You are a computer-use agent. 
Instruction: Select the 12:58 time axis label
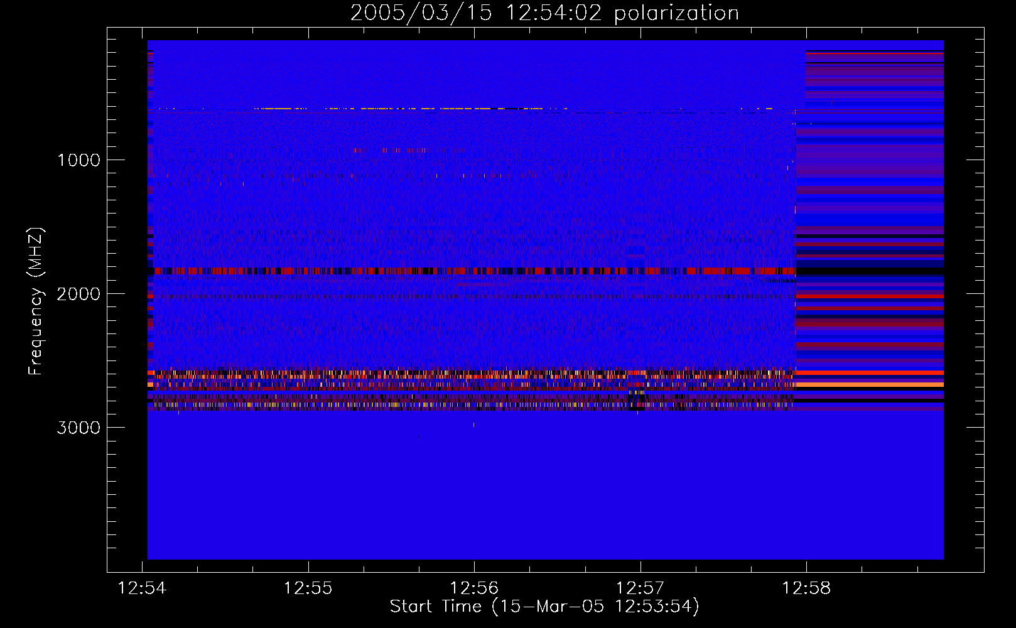(806, 588)
